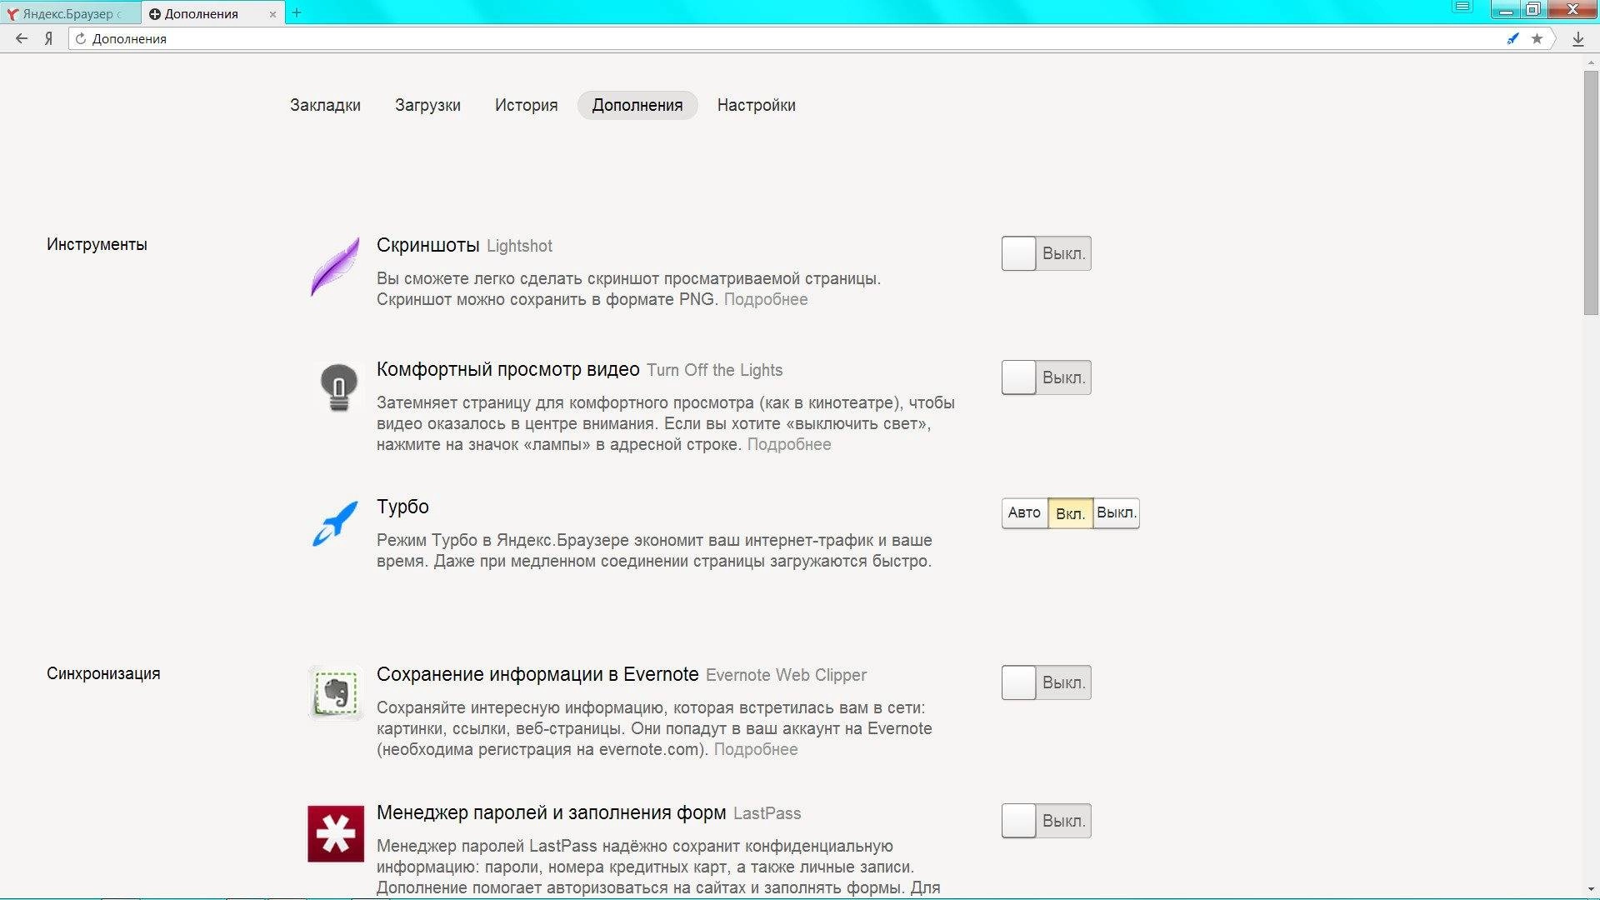Screen dimensions: 1600x900
Task: Click the Evernote Web Clipper elephant icon
Action: click(336, 692)
